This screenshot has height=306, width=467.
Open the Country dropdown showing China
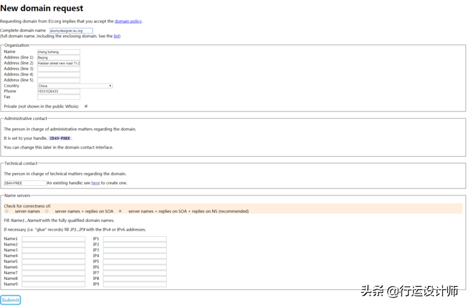[x=75, y=86]
